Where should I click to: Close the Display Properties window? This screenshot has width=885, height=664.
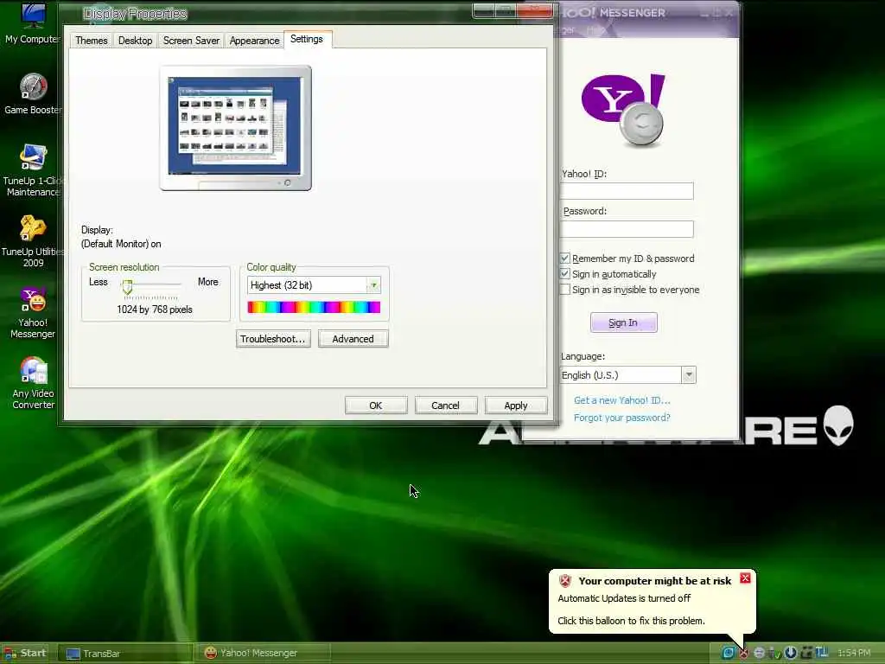534,10
